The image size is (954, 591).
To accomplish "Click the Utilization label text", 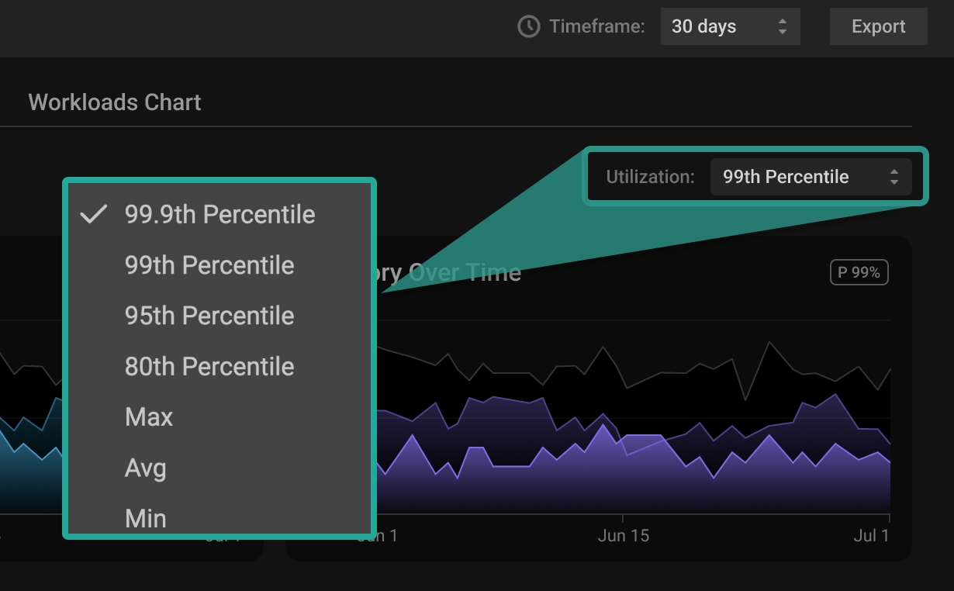I will [650, 177].
